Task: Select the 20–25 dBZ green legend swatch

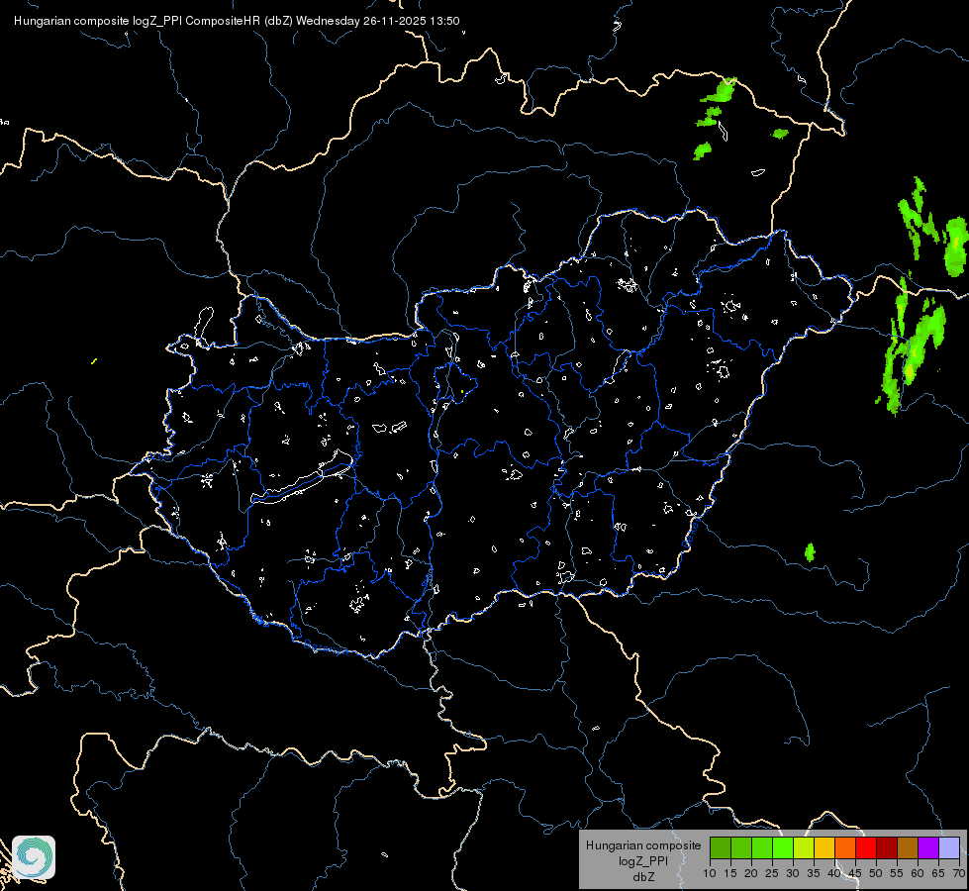Action: click(x=762, y=847)
